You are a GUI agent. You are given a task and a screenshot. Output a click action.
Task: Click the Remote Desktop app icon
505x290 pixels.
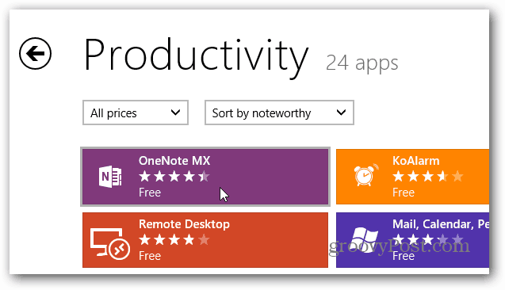110,243
